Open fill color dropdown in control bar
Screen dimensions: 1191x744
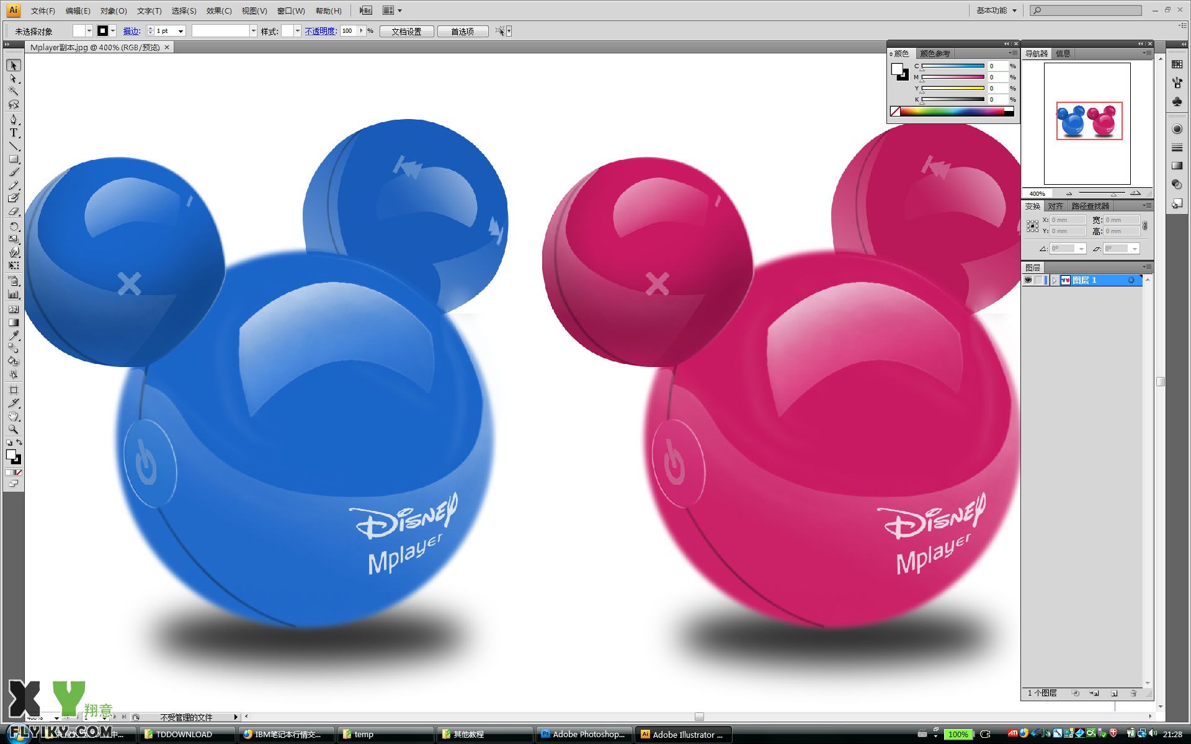click(x=89, y=31)
